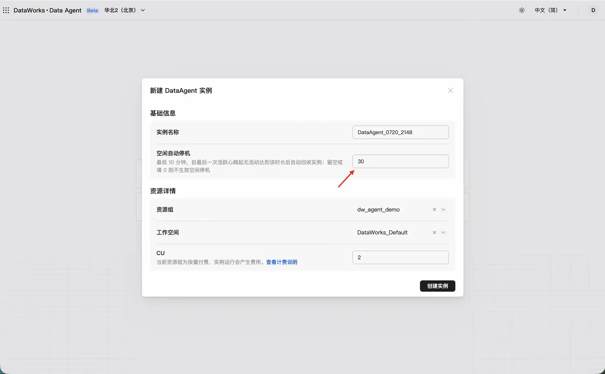Screen dimensions: 605x374
Task: Focus the 实例名称 input field
Action: point(401,132)
